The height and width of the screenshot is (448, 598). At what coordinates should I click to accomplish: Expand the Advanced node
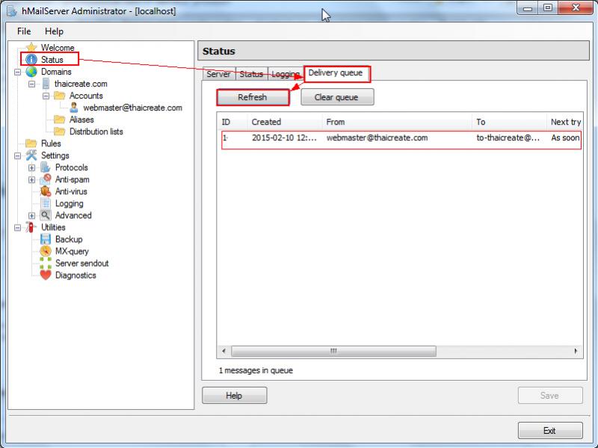click(x=31, y=216)
